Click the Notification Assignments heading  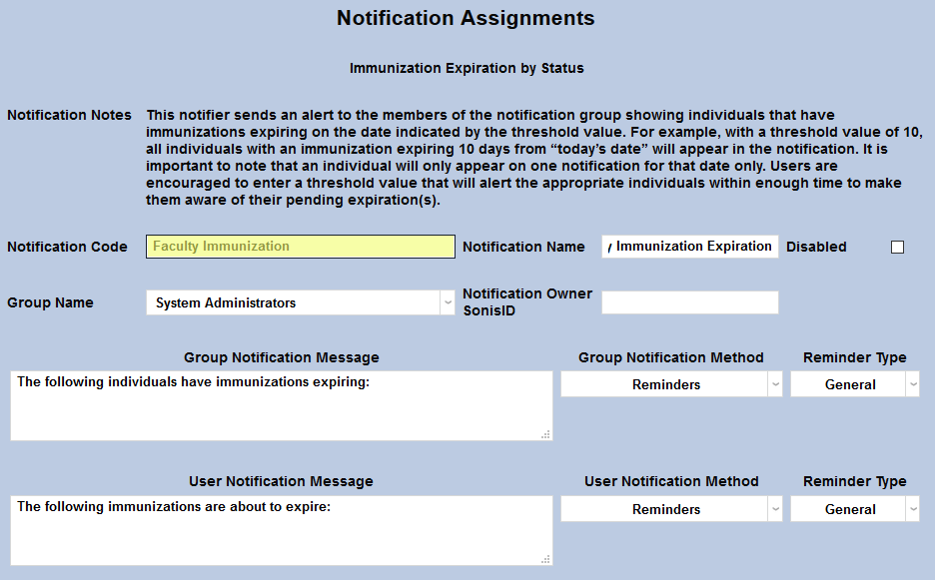466,18
